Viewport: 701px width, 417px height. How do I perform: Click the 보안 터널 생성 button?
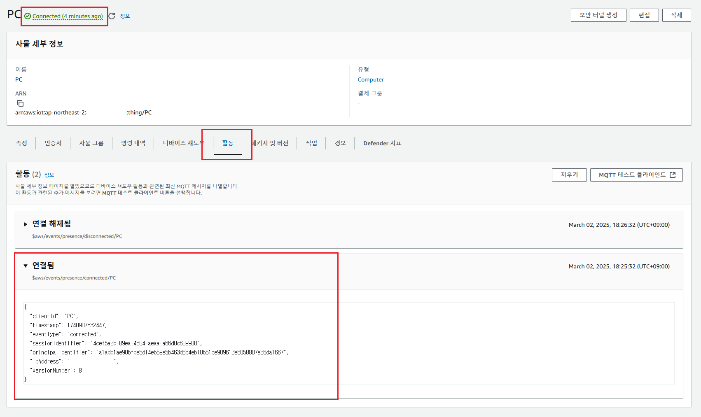pyautogui.click(x=598, y=15)
